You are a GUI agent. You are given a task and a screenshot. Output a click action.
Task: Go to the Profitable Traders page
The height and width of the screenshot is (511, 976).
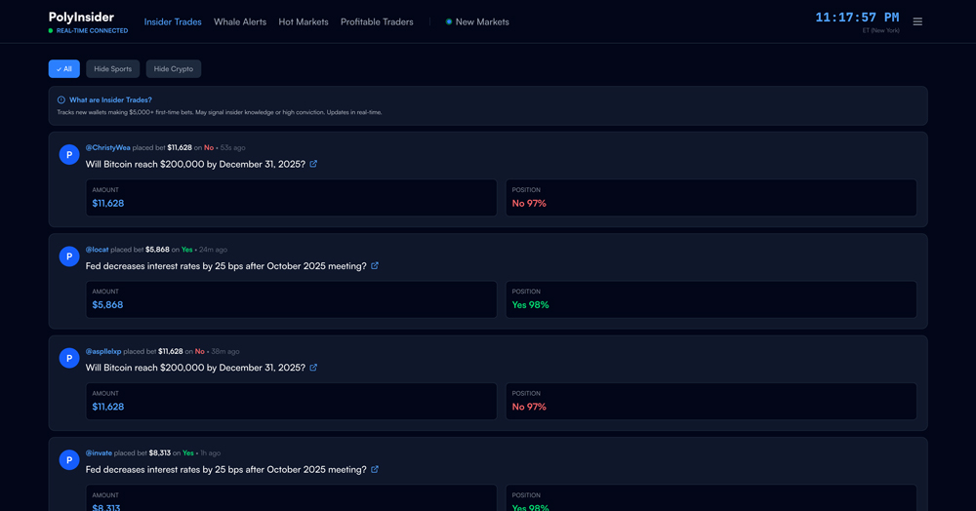[377, 21]
